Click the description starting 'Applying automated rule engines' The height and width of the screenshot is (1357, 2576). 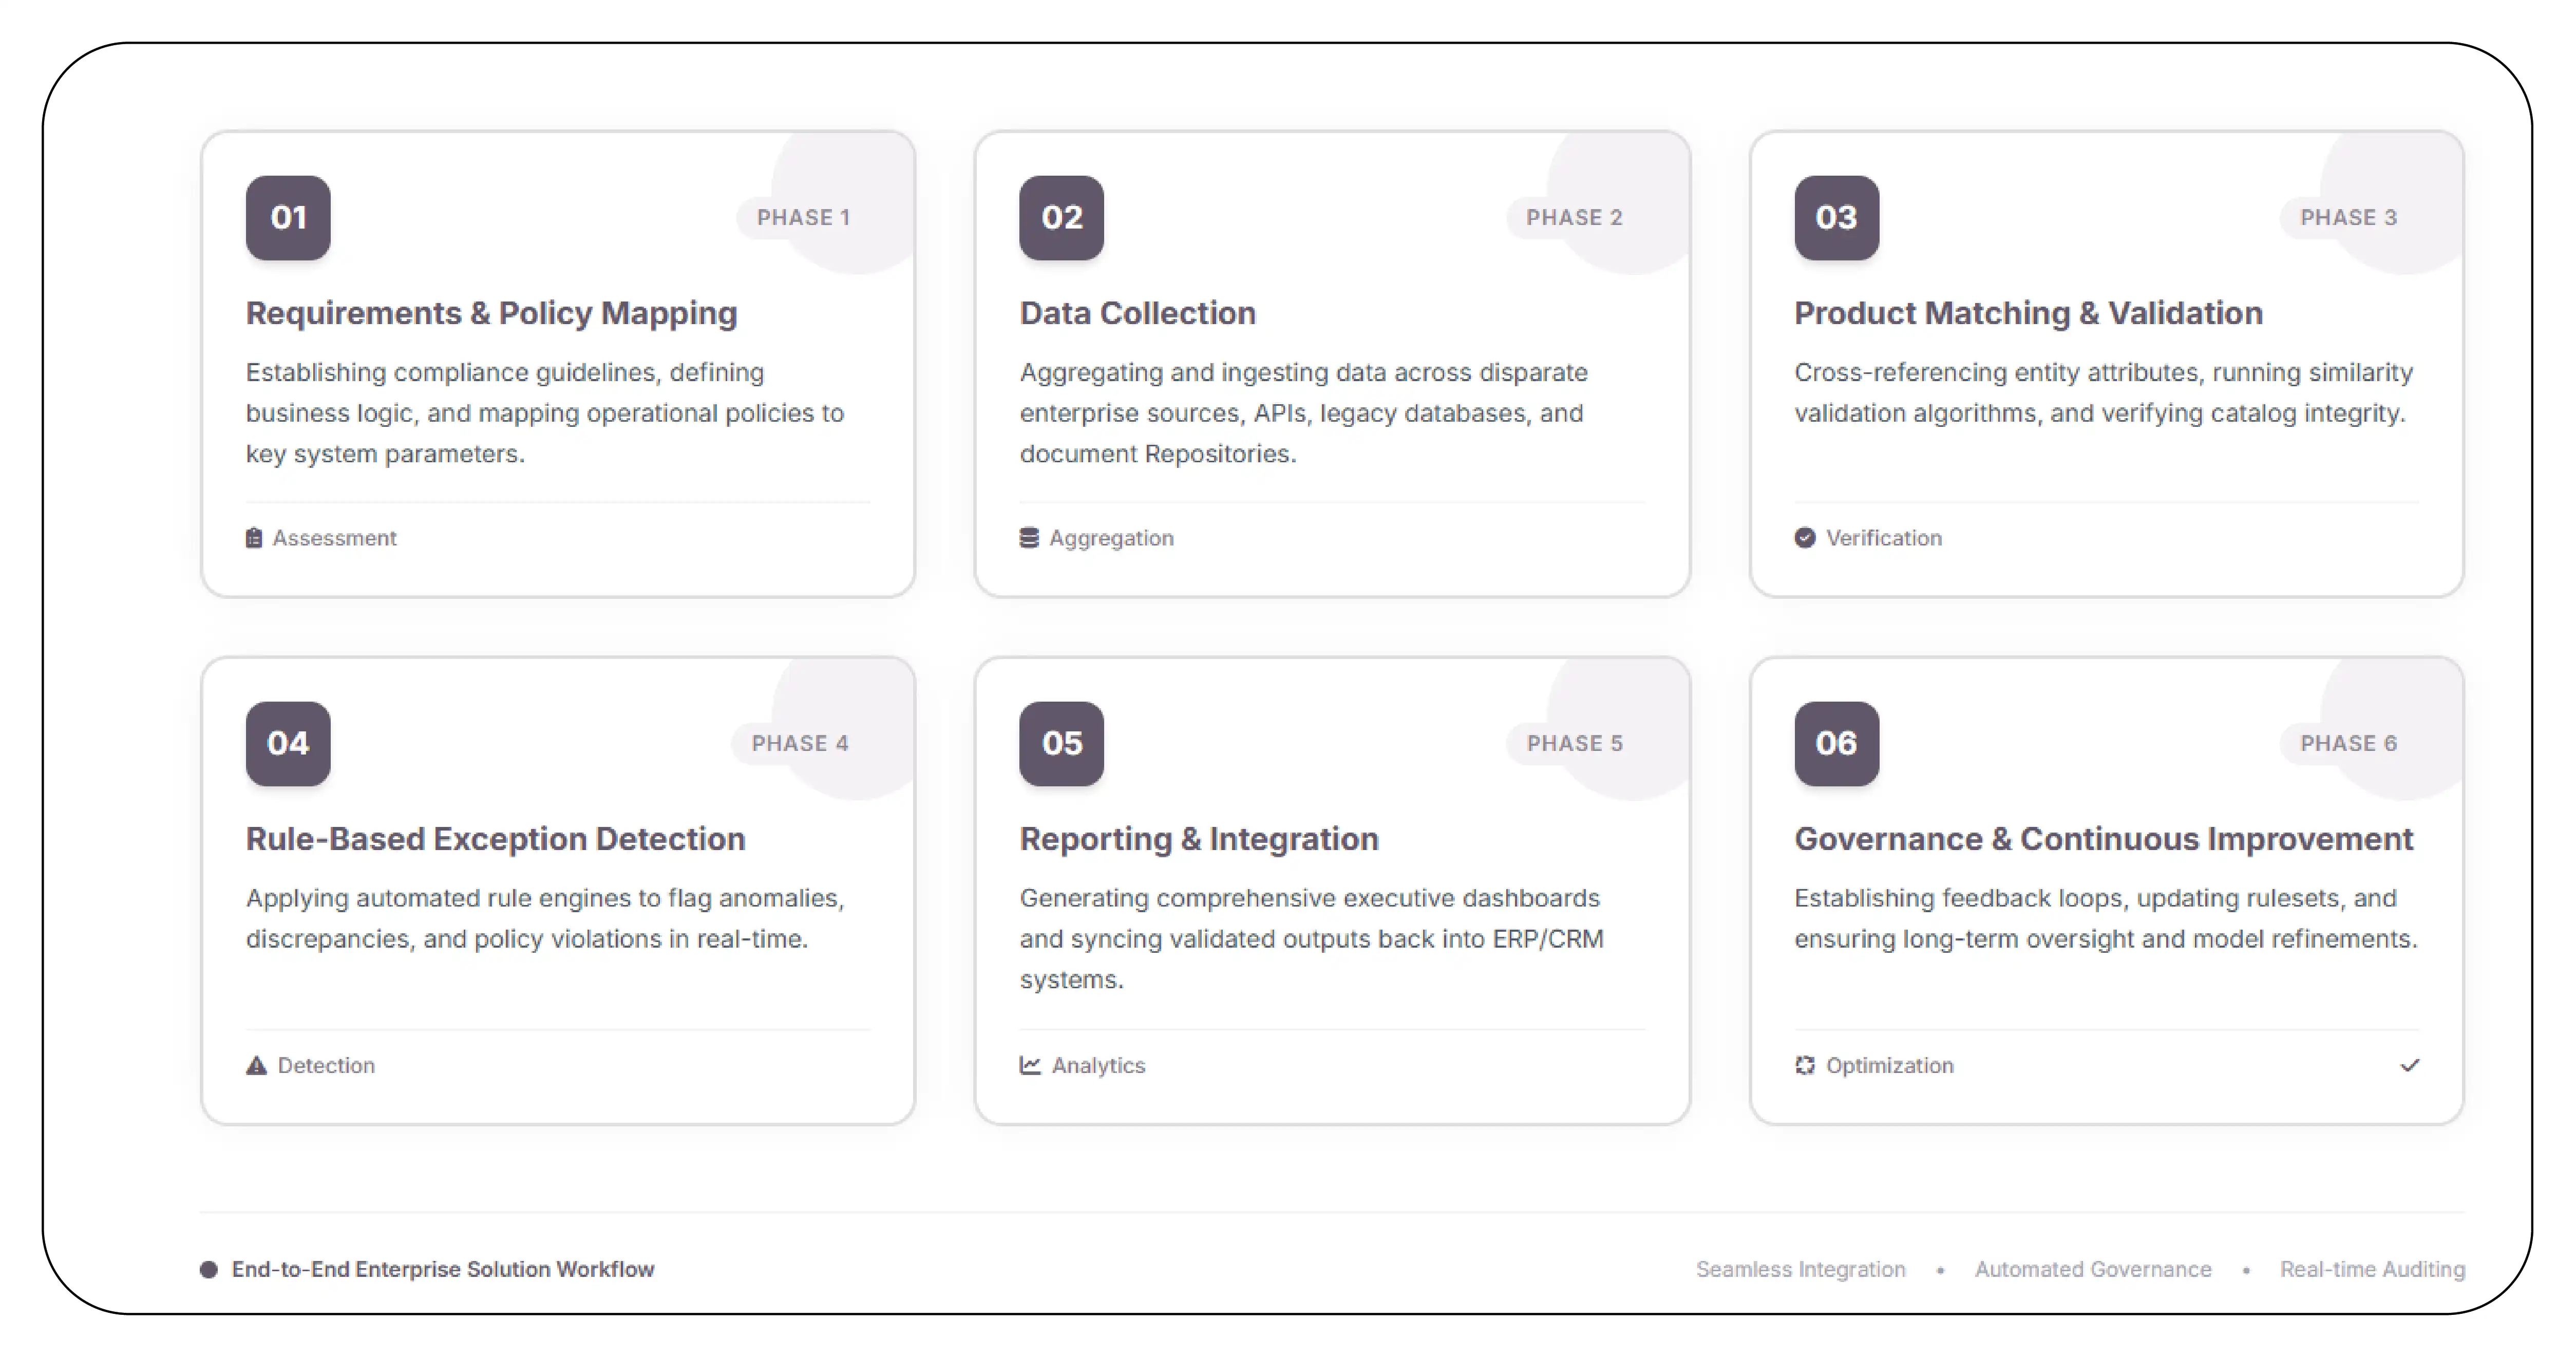point(546,919)
